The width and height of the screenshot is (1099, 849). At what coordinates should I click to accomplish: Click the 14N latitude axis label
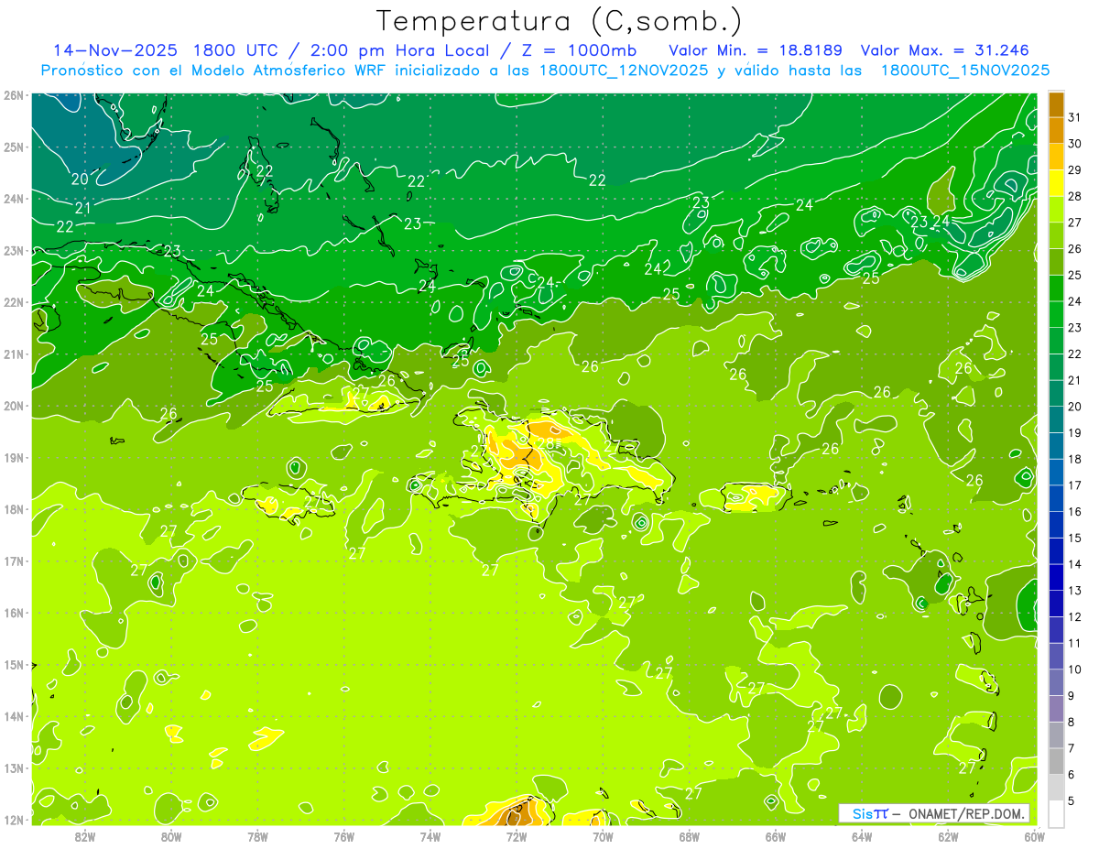tap(12, 715)
